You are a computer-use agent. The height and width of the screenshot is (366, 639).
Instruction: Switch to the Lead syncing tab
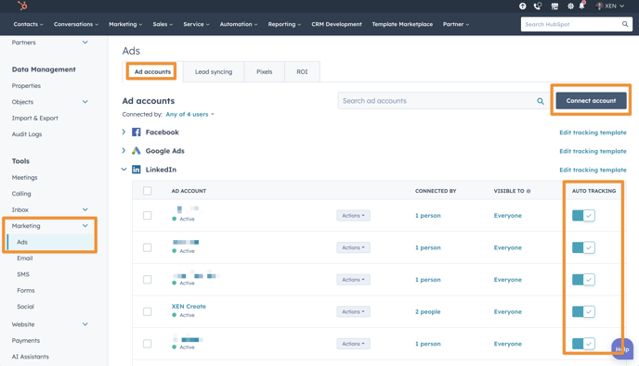tap(214, 71)
